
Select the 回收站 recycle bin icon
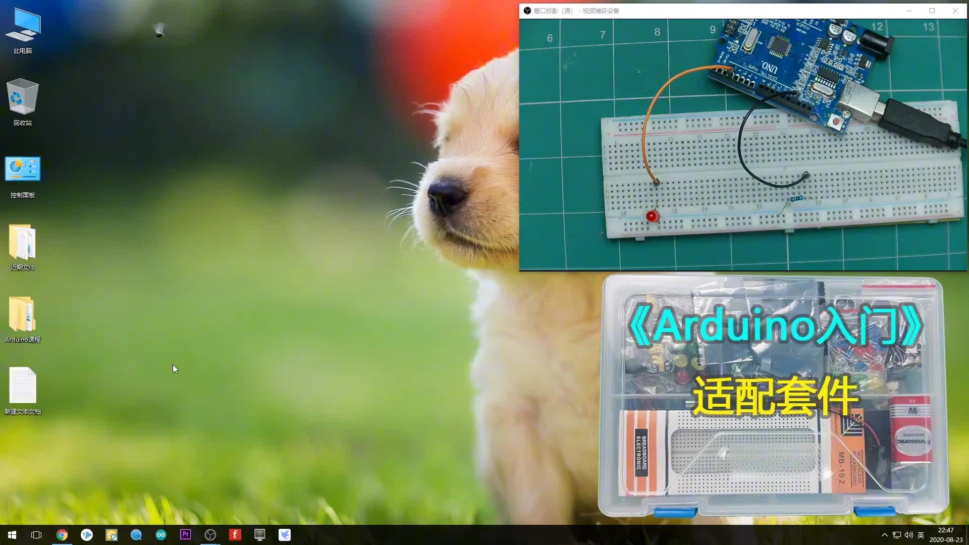click(23, 102)
